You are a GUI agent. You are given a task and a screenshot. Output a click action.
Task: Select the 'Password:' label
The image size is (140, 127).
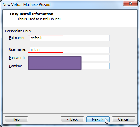17,58
